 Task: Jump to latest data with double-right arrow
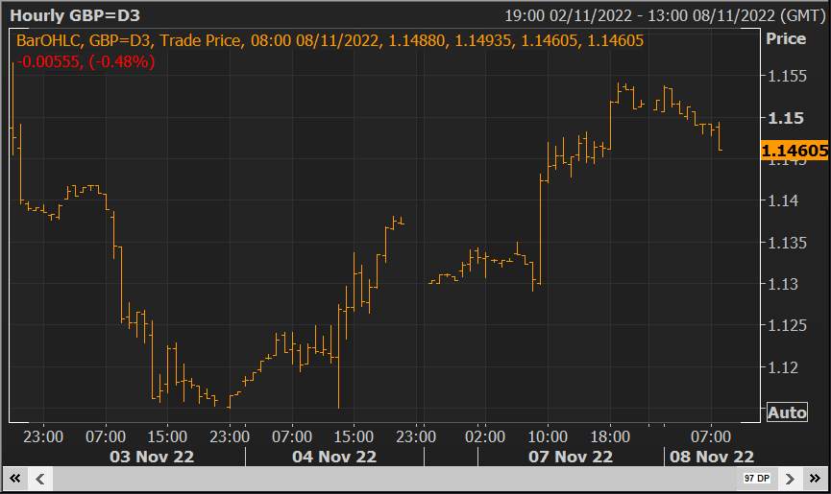tap(815, 479)
